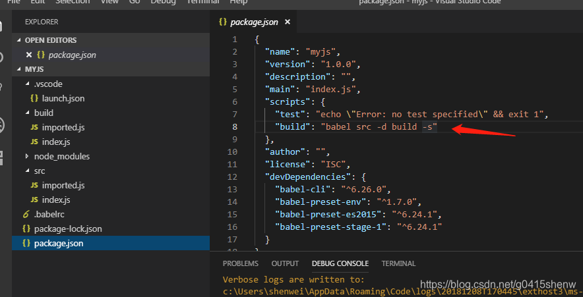Image resolution: width=583 pixels, height=297 pixels.
Task: Click line number 6 in gutter
Action: point(235,101)
